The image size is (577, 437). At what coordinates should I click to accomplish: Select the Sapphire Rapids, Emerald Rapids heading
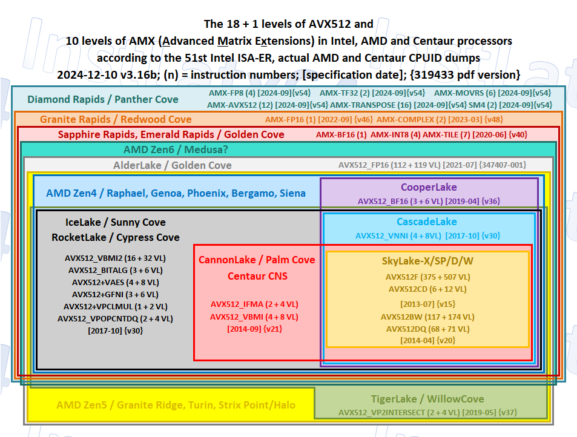coord(171,134)
